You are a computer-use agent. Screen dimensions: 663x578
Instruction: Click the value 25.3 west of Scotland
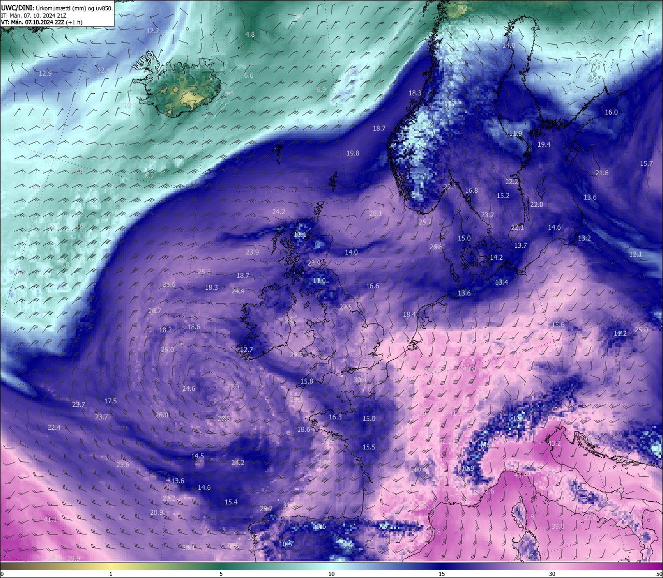204,272
